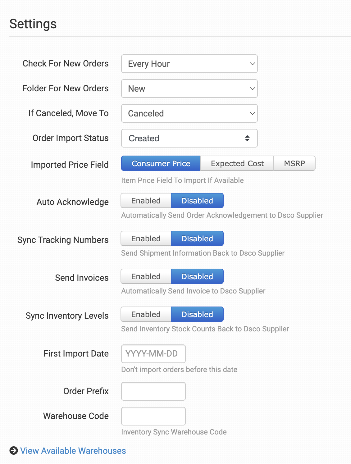Enable Sync Inventory Levels
This screenshot has height=464, width=351.
146,314
